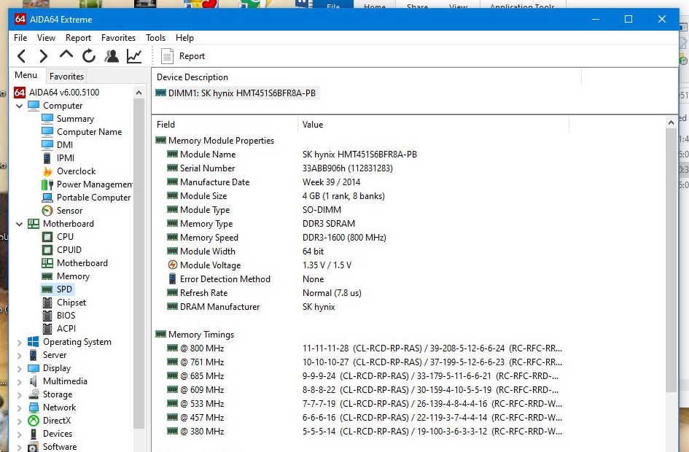Click the Device Description column header
The image size is (689, 452).
coord(367,77)
